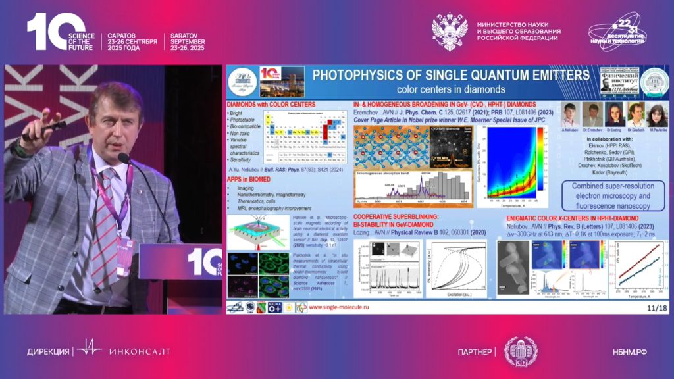Click the speaker video feed
This screenshot has height=379, width=674.
[x=112, y=189]
